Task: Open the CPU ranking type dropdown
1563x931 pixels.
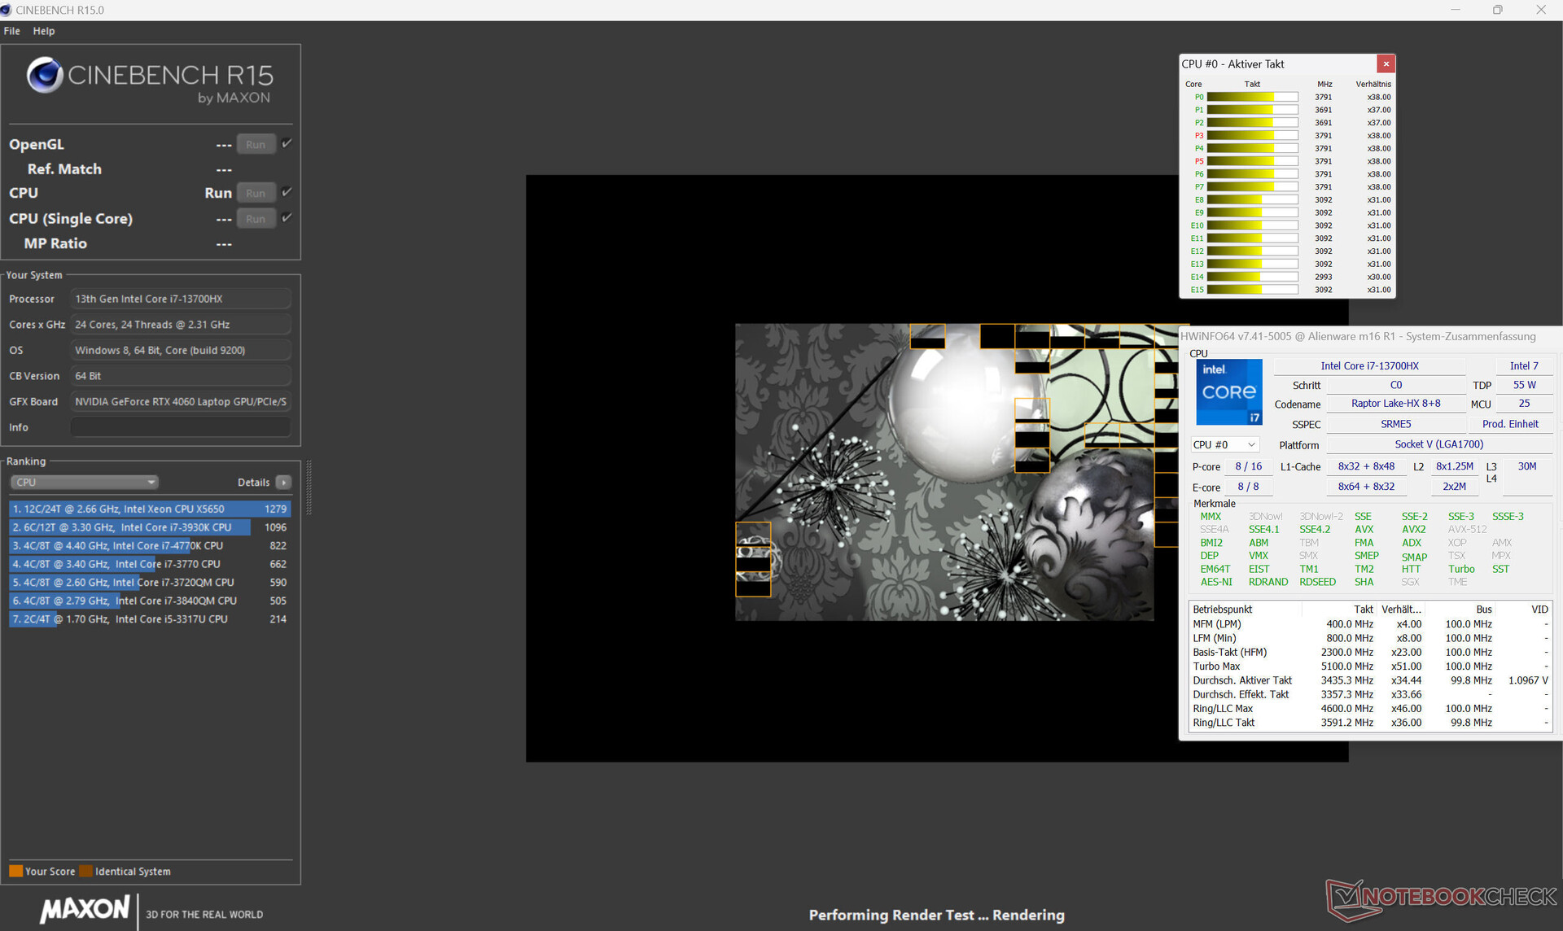Action: (x=85, y=483)
